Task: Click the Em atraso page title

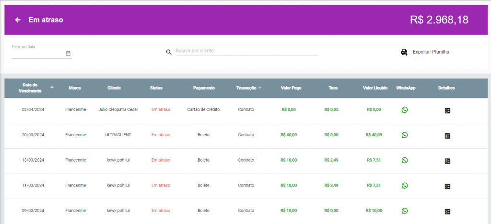Action: tap(46, 20)
